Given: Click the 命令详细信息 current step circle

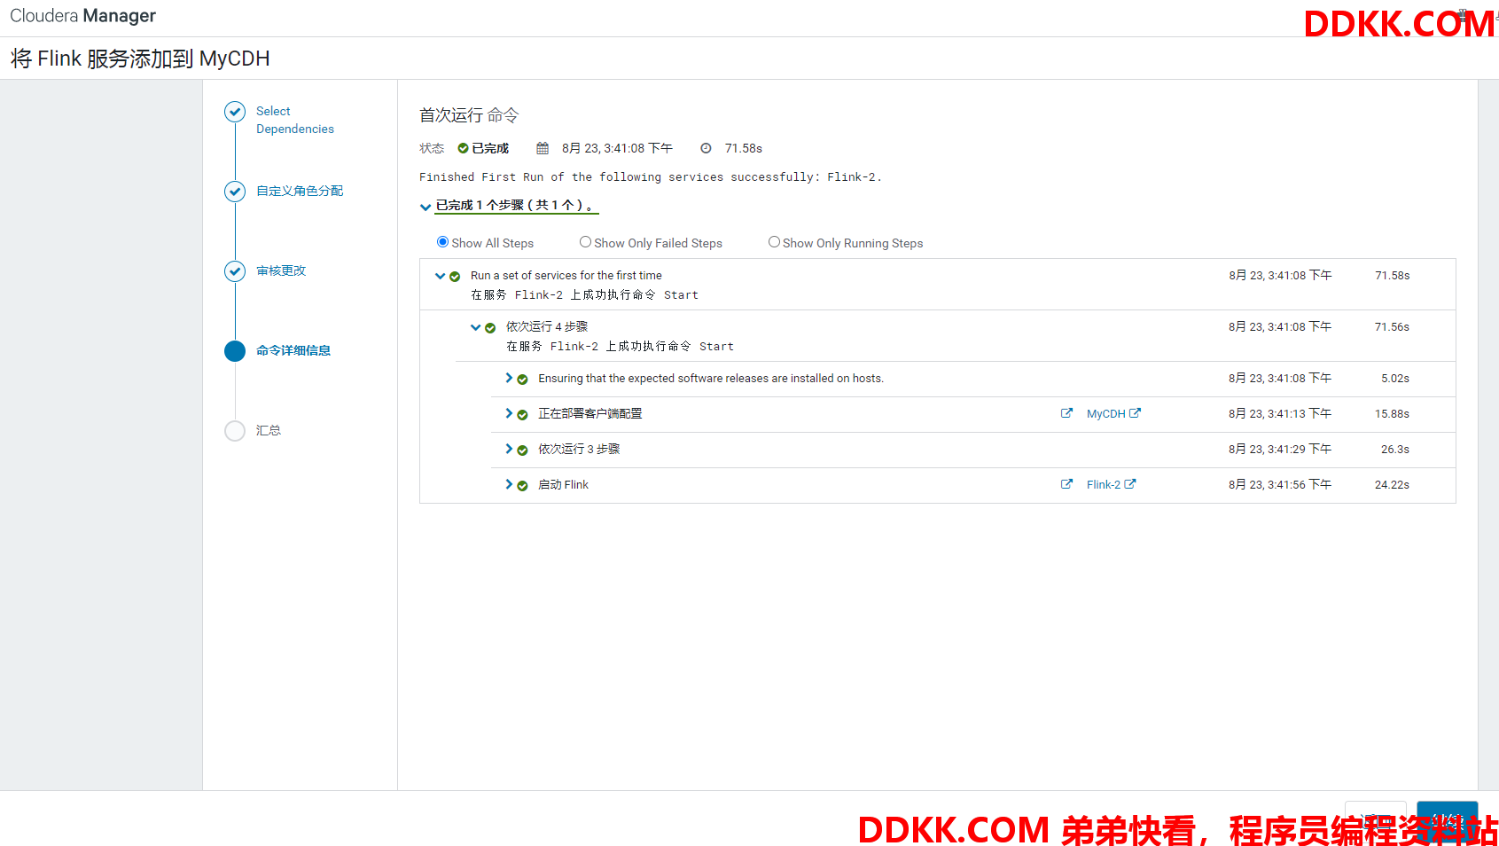Looking at the screenshot, I should tap(235, 351).
